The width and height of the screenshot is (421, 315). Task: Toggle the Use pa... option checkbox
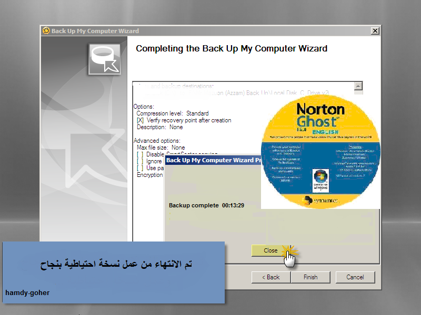(x=140, y=168)
